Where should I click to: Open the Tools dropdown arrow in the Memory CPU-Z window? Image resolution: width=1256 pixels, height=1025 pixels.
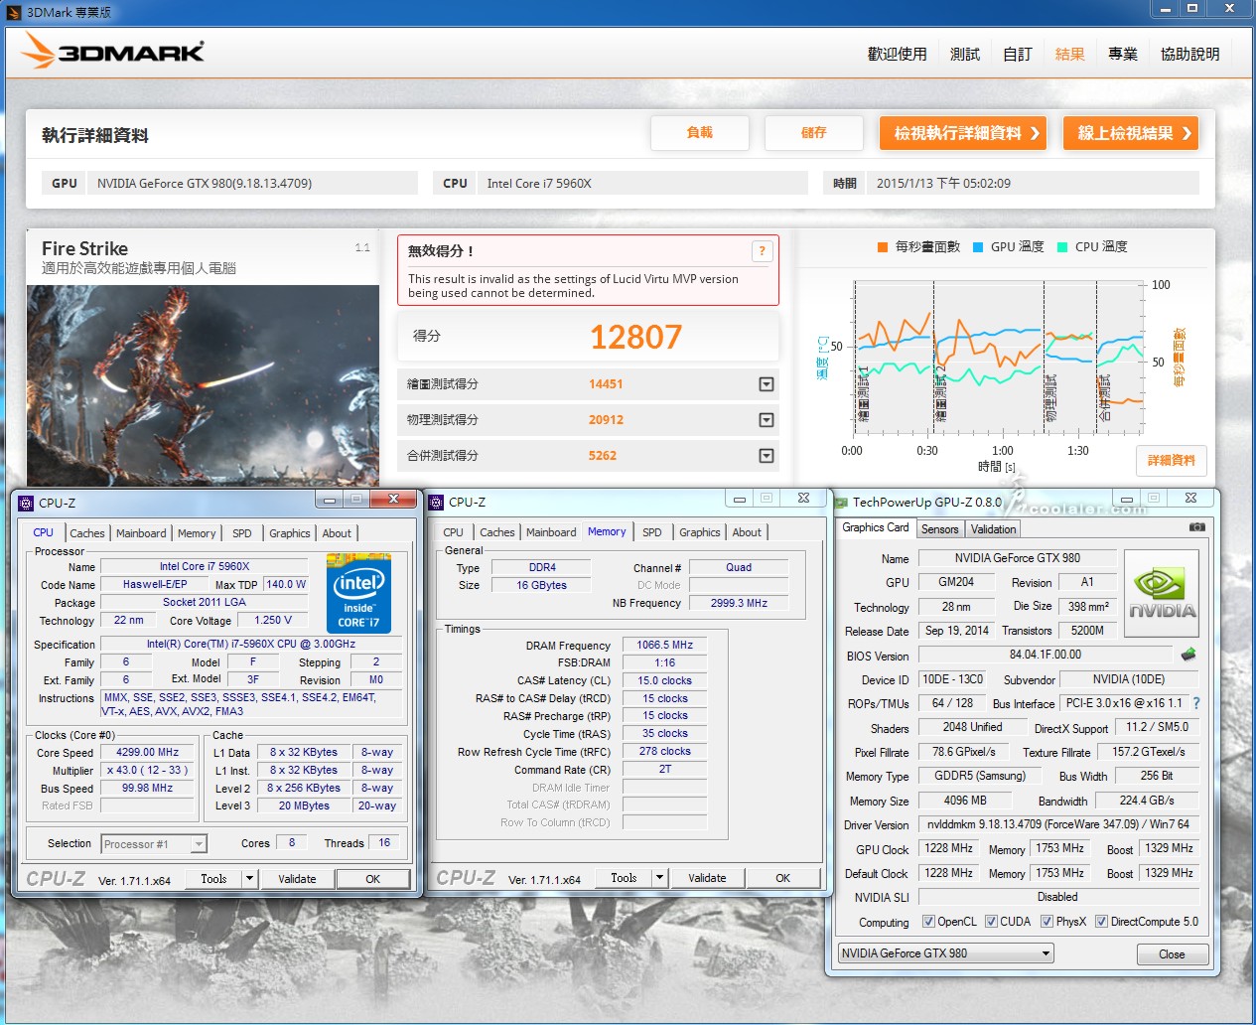coord(660,878)
